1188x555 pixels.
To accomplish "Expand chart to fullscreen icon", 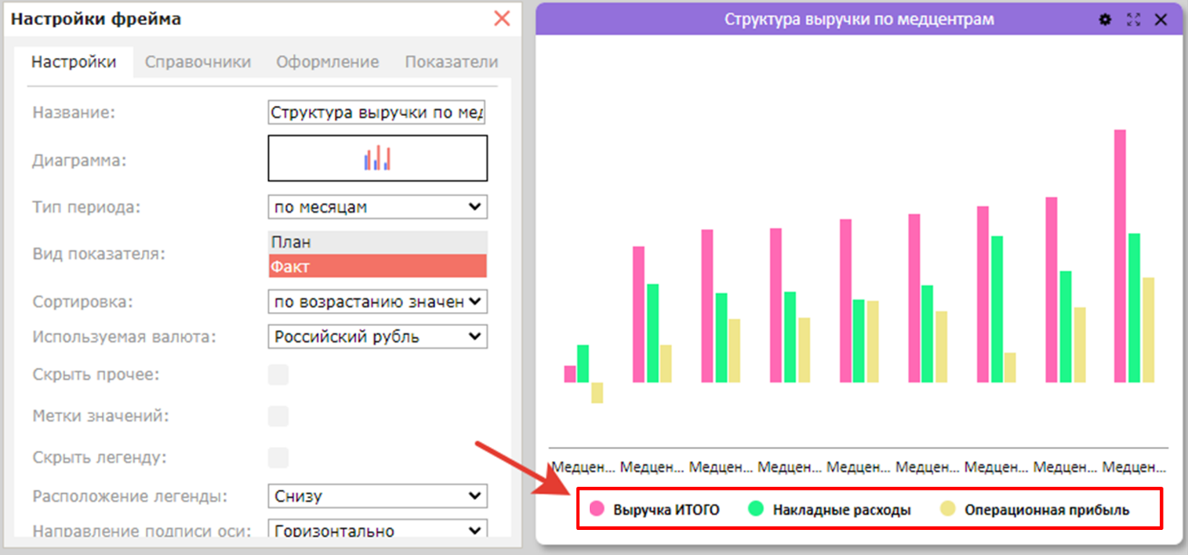I will [x=1133, y=20].
